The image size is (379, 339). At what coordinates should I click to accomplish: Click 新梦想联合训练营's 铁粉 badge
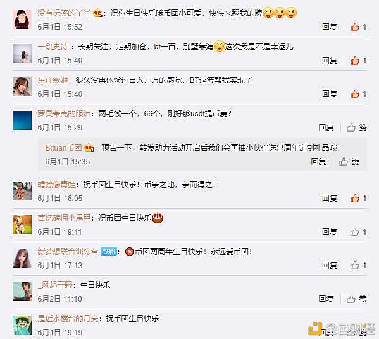pyautogui.click(x=109, y=252)
